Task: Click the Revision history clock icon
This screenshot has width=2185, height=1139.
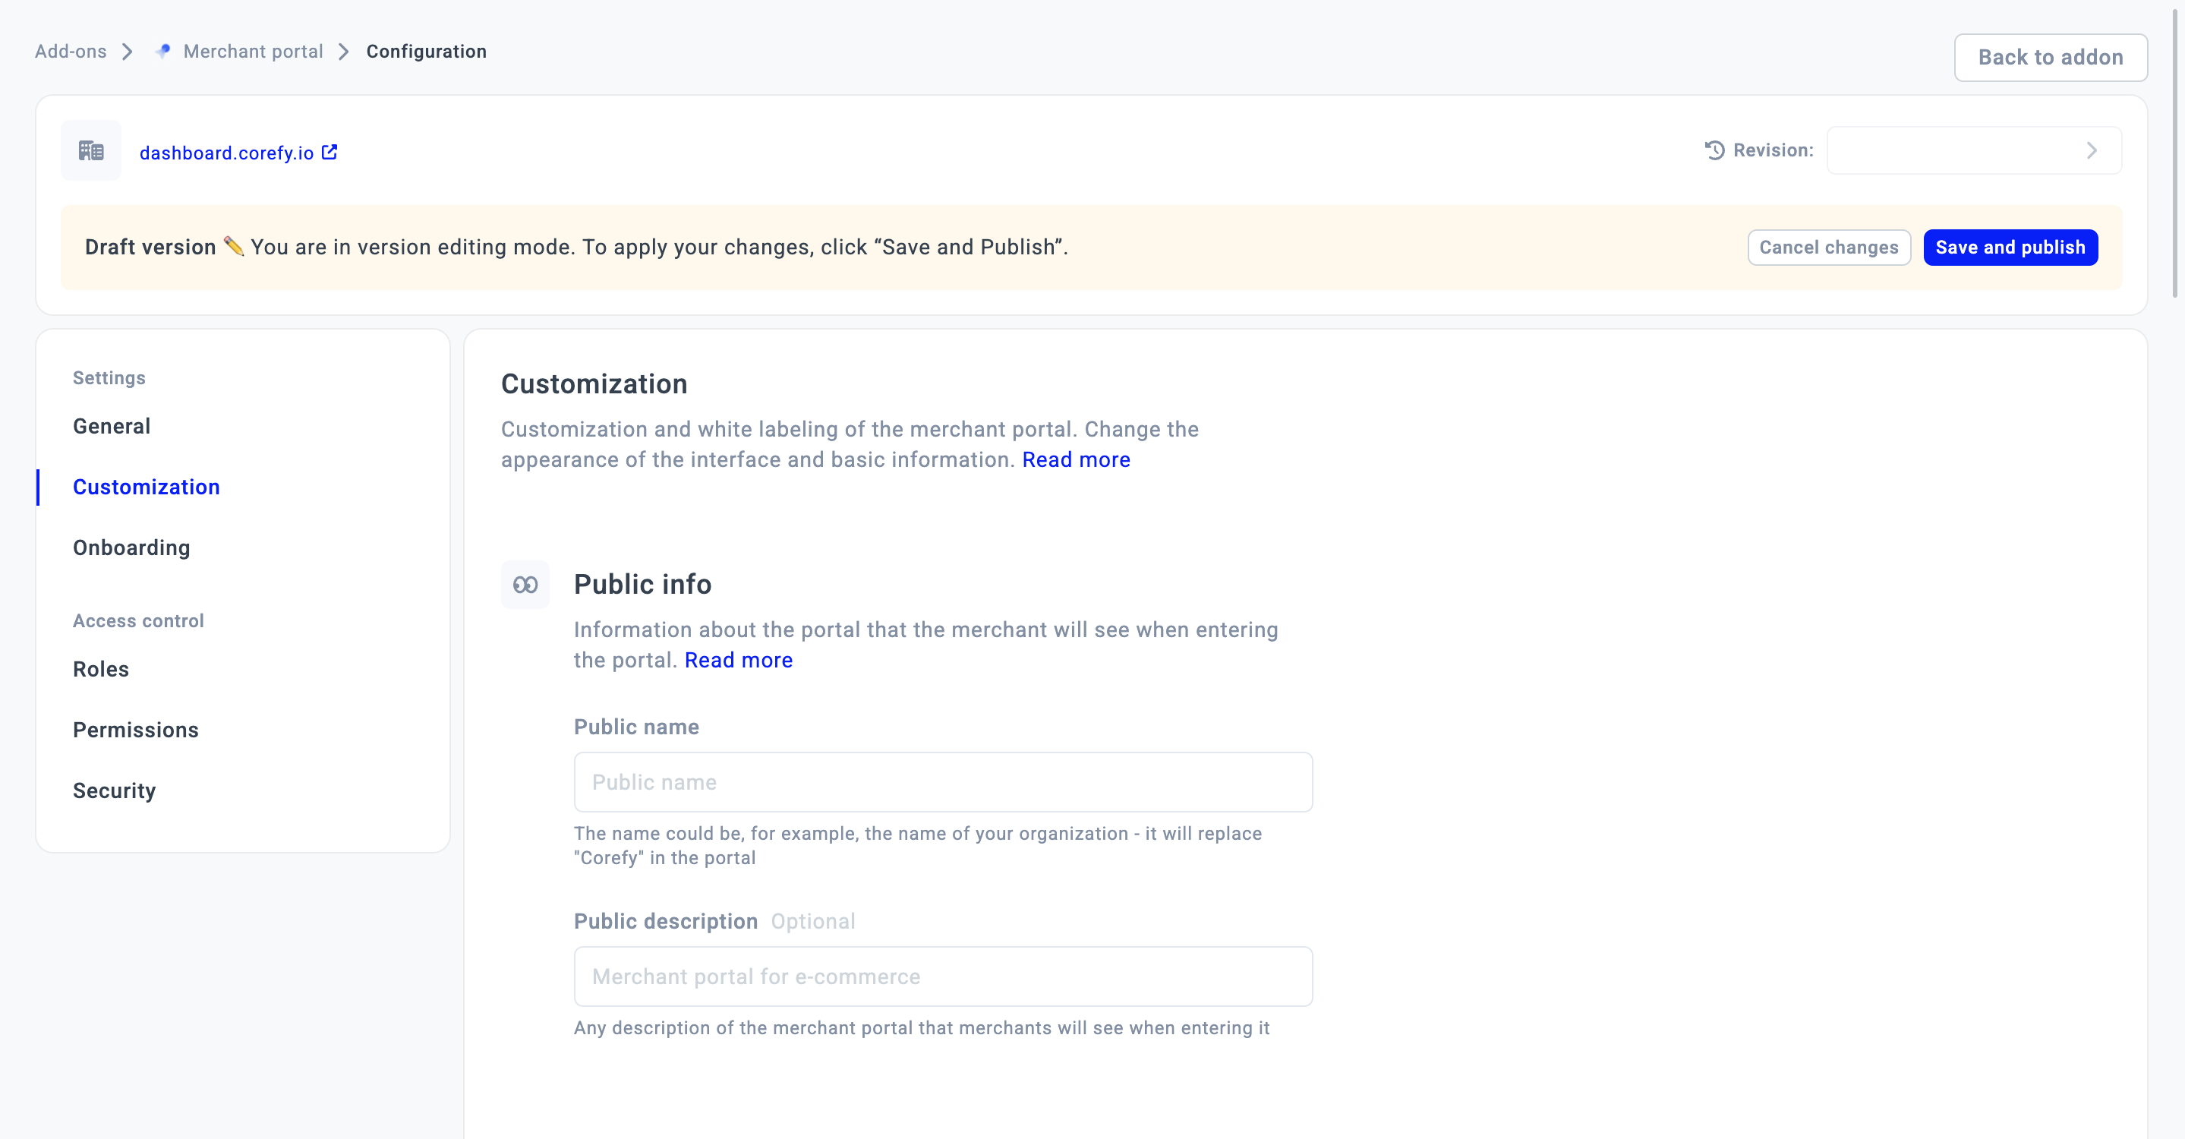Action: [x=1714, y=150]
